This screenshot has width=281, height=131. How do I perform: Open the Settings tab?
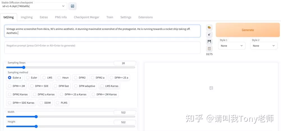click(x=126, y=17)
